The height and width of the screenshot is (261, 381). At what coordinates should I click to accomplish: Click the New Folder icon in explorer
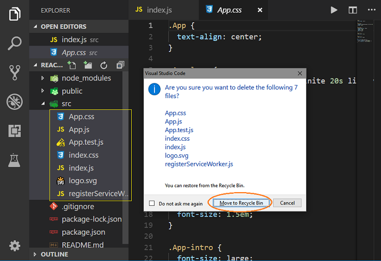point(88,65)
